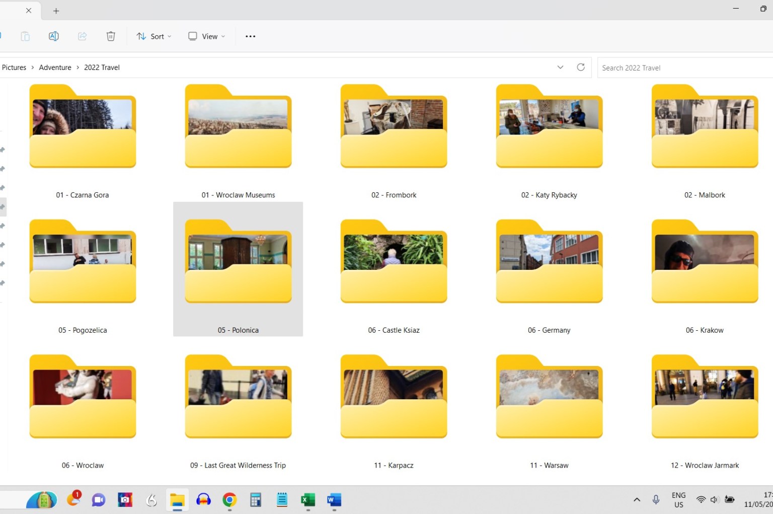Click the microphone icon in system tray
Viewport: 773px width, 514px height.
tap(655, 499)
